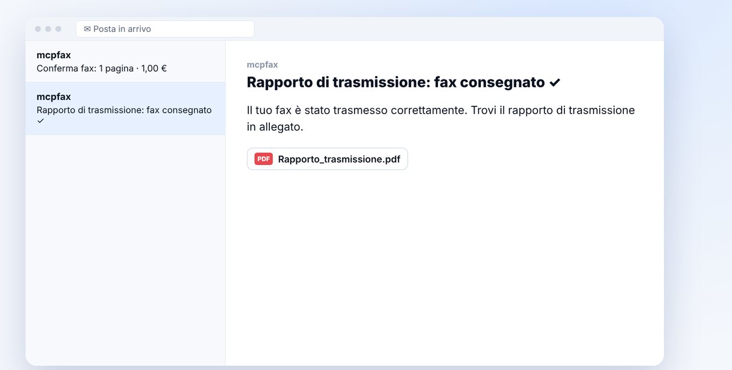Open the Rapporto_trasmissione.pdf attachment
The height and width of the screenshot is (370, 732).
(x=327, y=159)
